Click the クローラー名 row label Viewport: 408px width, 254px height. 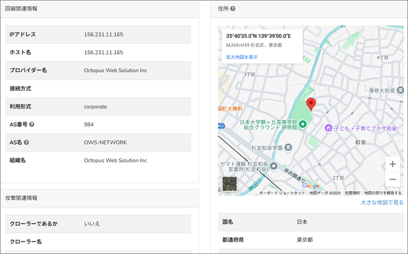coord(26,242)
